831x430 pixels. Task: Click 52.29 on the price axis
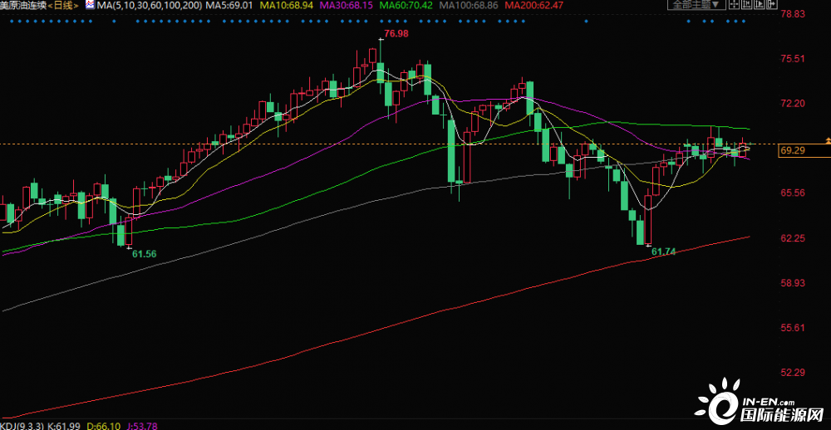[794, 373]
